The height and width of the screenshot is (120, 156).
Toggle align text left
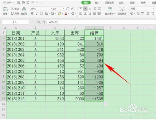click(80, 13)
